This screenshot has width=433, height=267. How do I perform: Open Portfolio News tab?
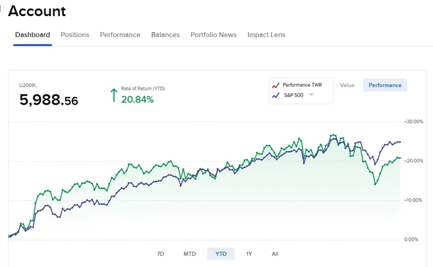[213, 35]
